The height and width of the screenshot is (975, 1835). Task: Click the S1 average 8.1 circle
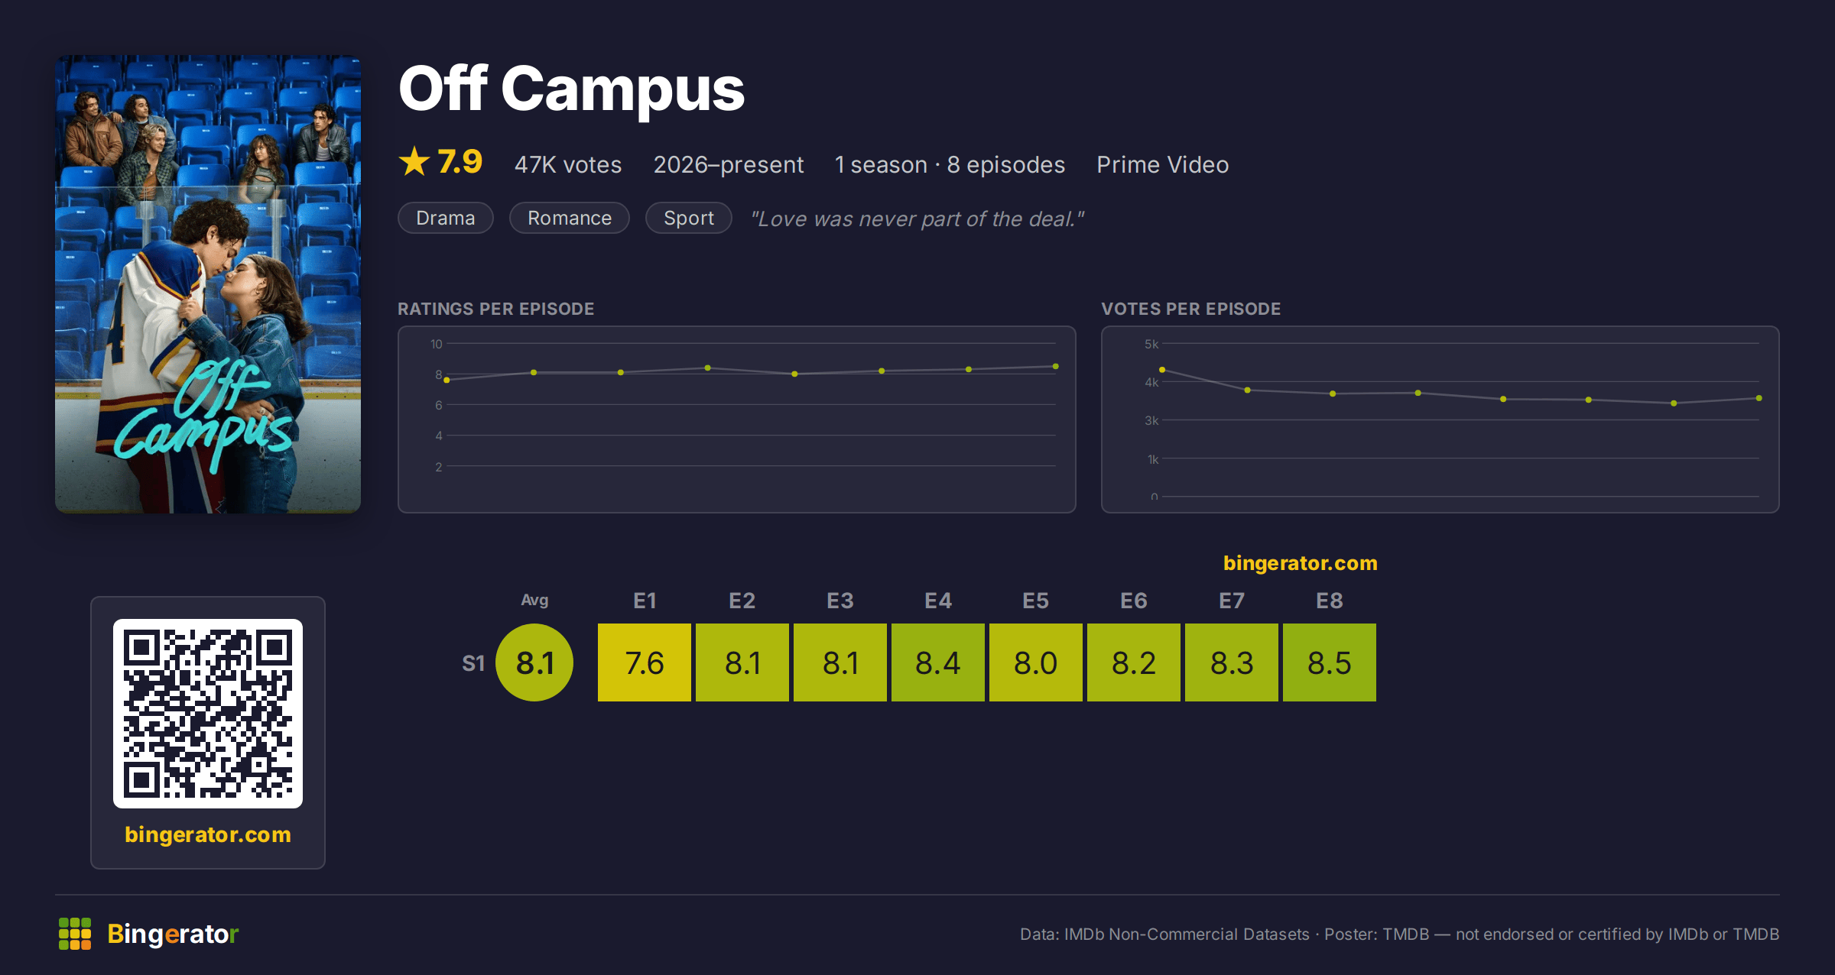(534, 662)
